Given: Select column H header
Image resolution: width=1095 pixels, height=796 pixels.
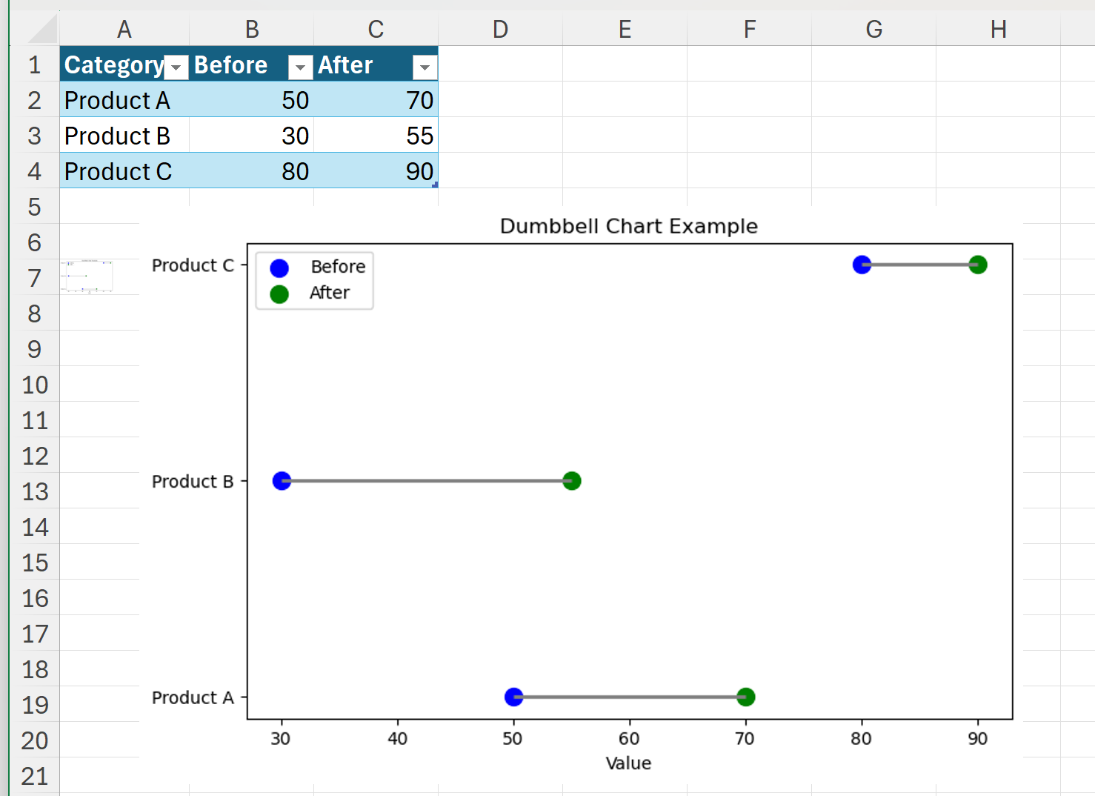Looking at the screenshot, I should (x=998, y=30).
